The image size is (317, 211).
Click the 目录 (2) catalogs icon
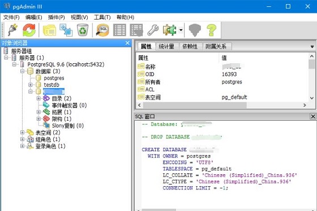click(x=46, y=98)
